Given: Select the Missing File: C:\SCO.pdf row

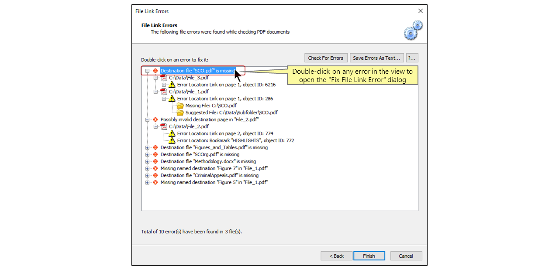Looking at the screenshot, I should (211, 106).
